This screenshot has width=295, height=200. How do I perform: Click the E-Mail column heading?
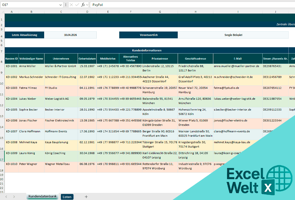click(238, 59)
